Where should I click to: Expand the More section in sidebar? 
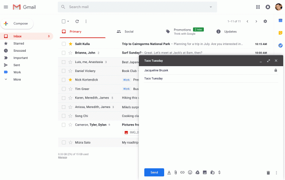(x=17, y=79)
